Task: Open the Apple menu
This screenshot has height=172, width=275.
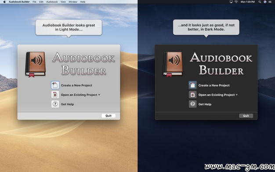Action: [x=4, y=2]
